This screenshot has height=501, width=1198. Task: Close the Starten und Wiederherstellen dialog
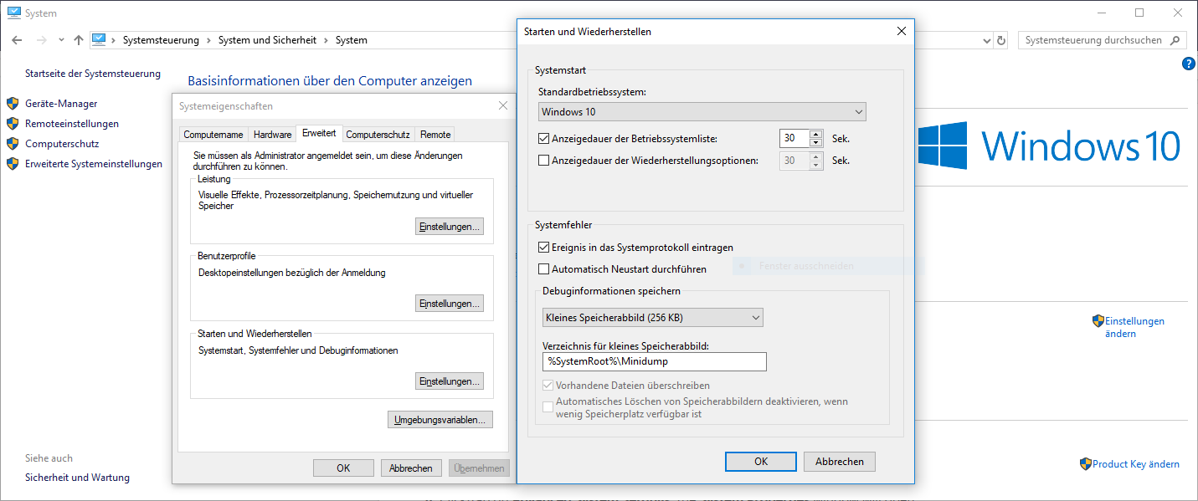(x=902, y=31)
